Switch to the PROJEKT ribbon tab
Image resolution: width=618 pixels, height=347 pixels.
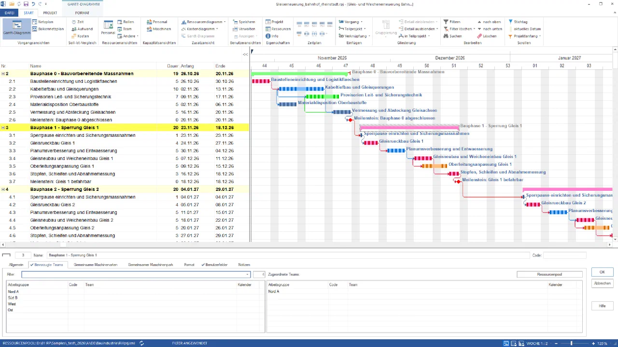(50, 13)
